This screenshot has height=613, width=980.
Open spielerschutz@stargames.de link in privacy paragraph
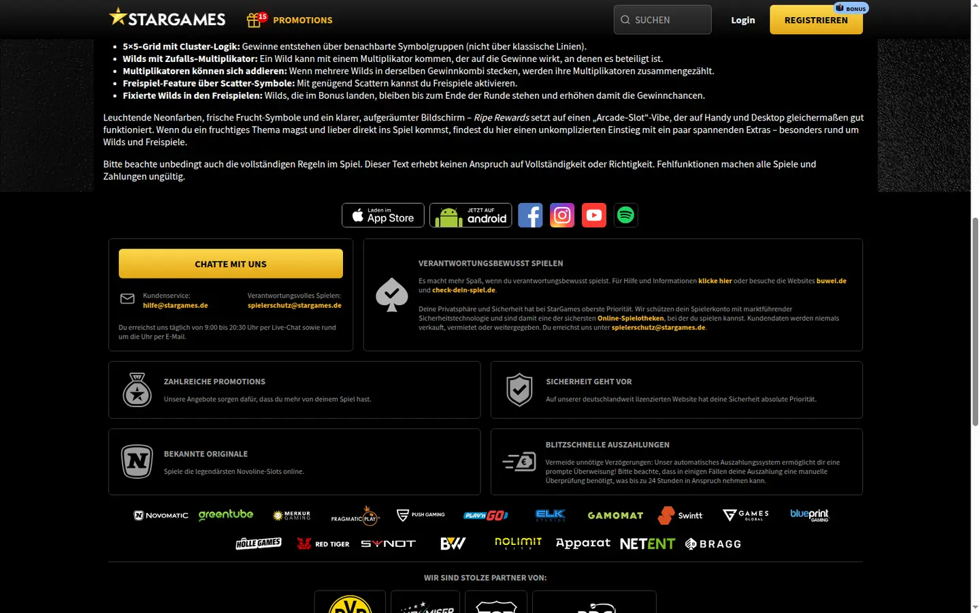pos(658,328)
